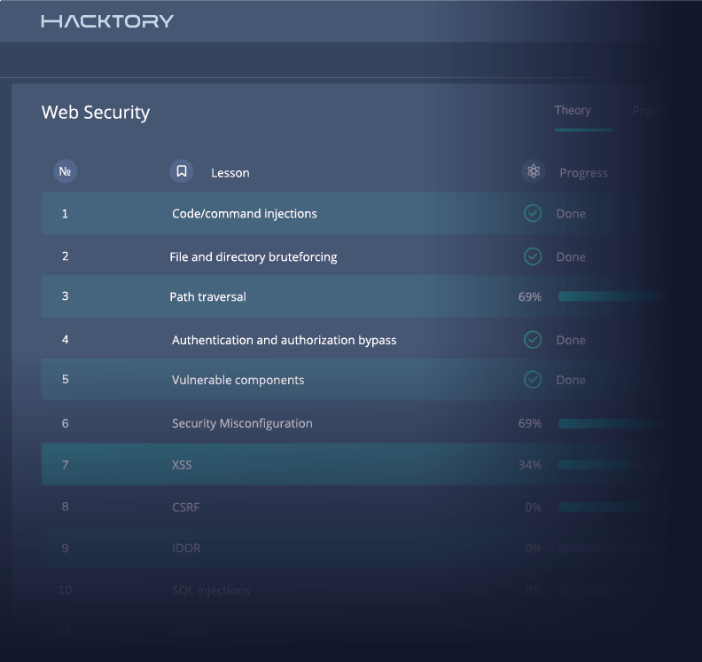Click the Done label for Vulnerable components
The image size is (702, 662).
coord(571,380)
